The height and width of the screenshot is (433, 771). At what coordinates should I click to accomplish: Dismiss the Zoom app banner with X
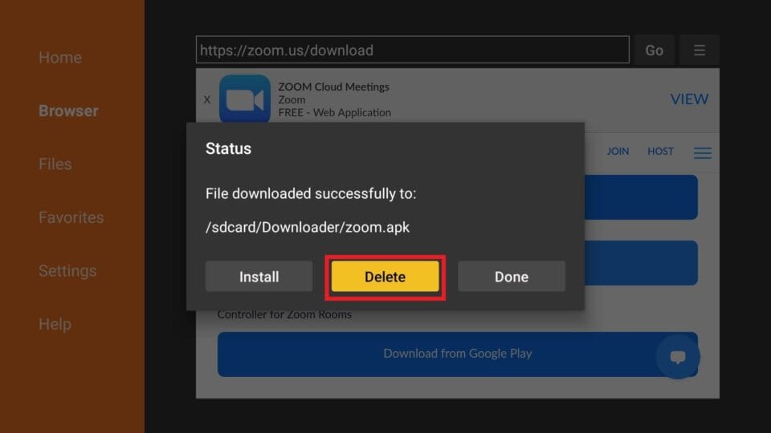(207, 99)
